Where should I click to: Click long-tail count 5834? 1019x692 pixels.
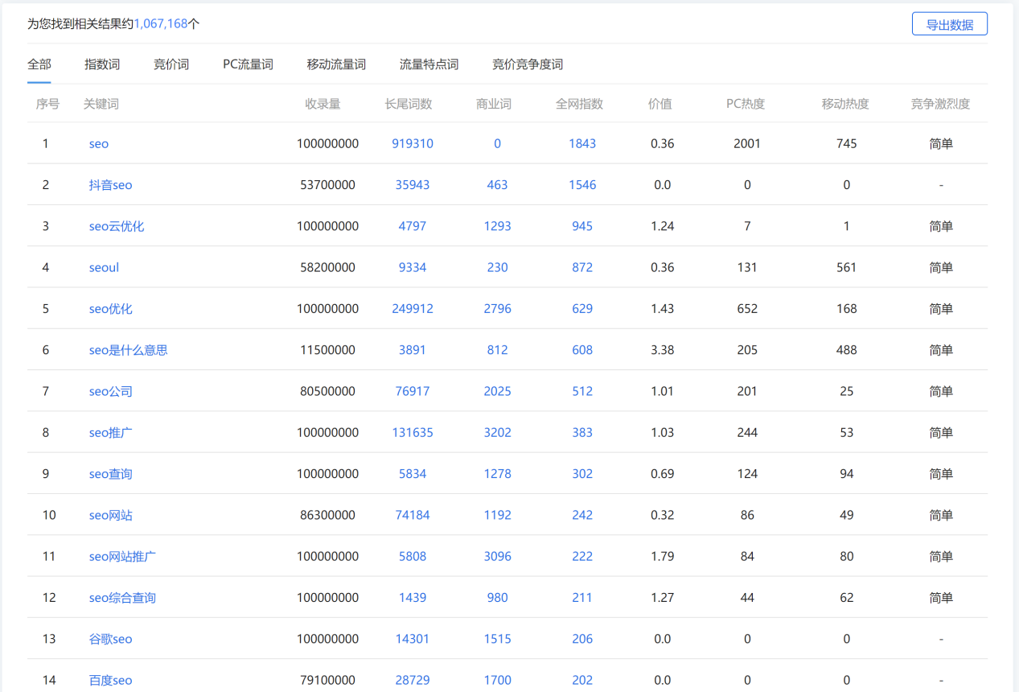413,474
